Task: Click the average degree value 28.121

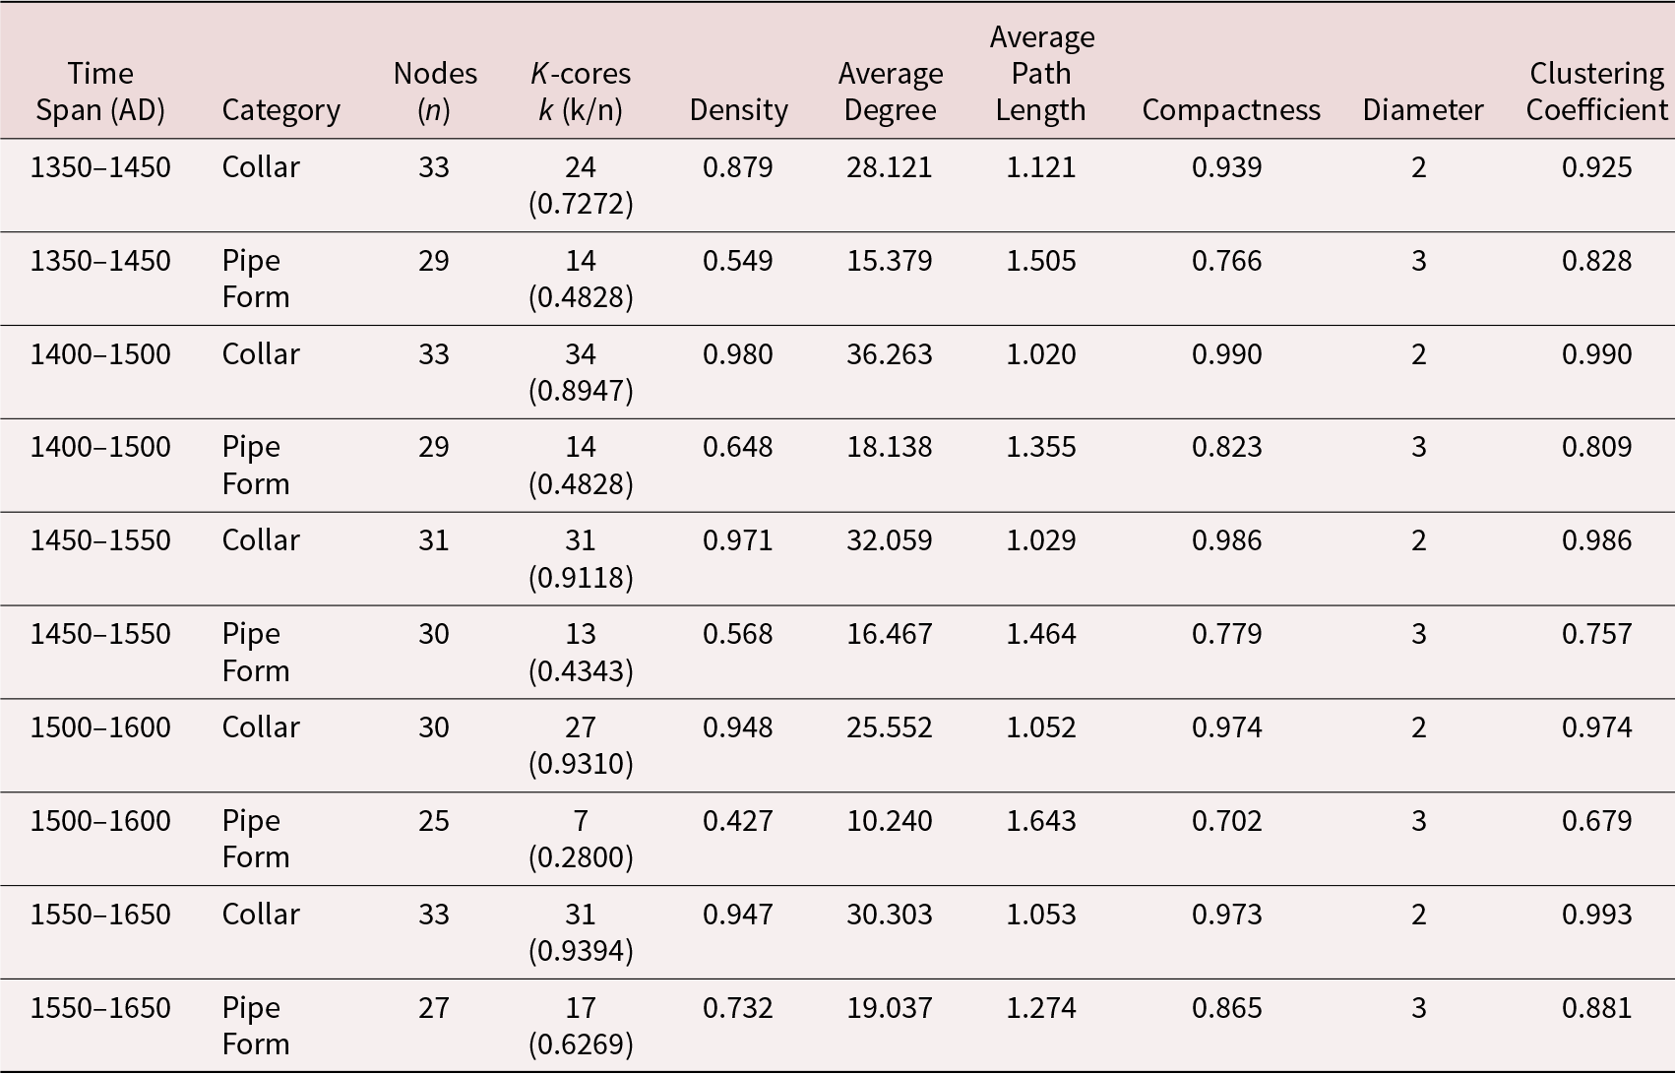Action: 889,166
